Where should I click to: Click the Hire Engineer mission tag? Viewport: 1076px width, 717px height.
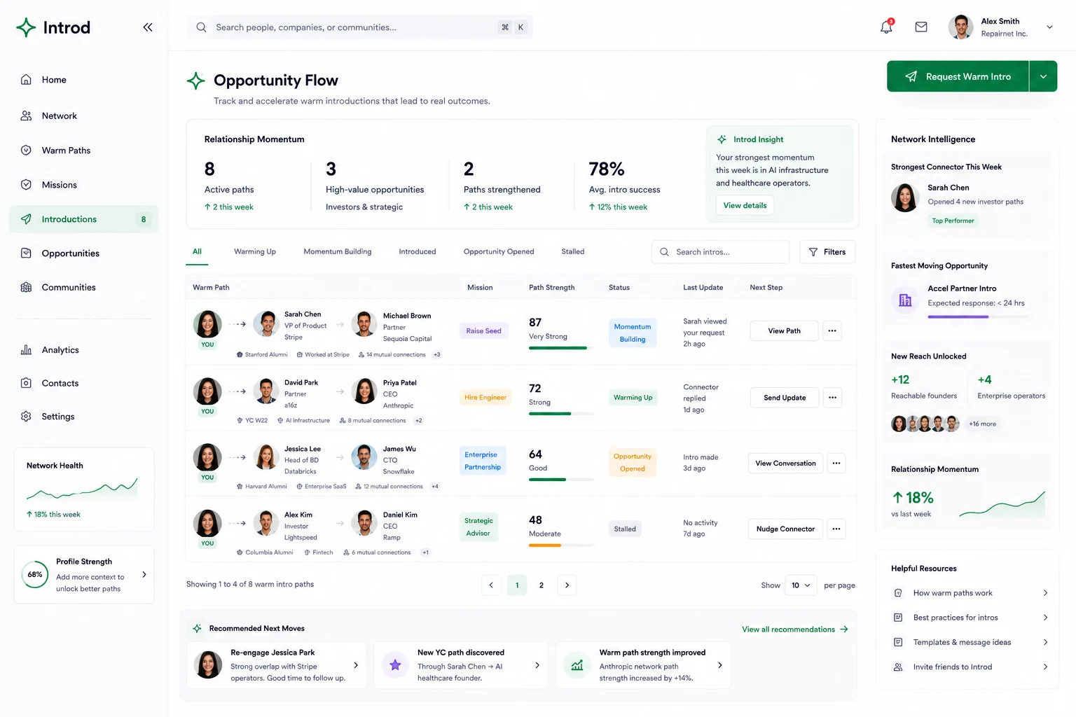click(x=485, y=398)
